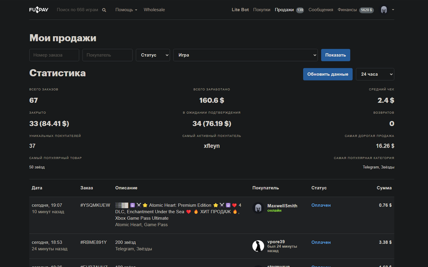Open the Игра game filter dropdown
The width and height of the screenshot is (428, 267).
(x=245, y=55)
